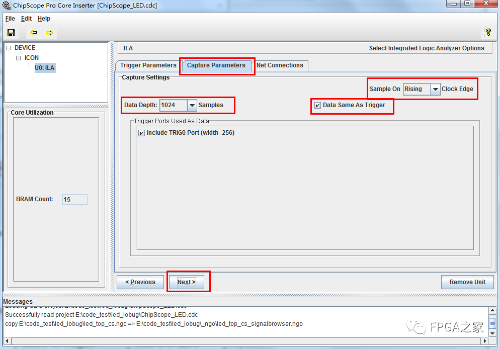Click the forward arrow toolbar icon

pos(50,33)
